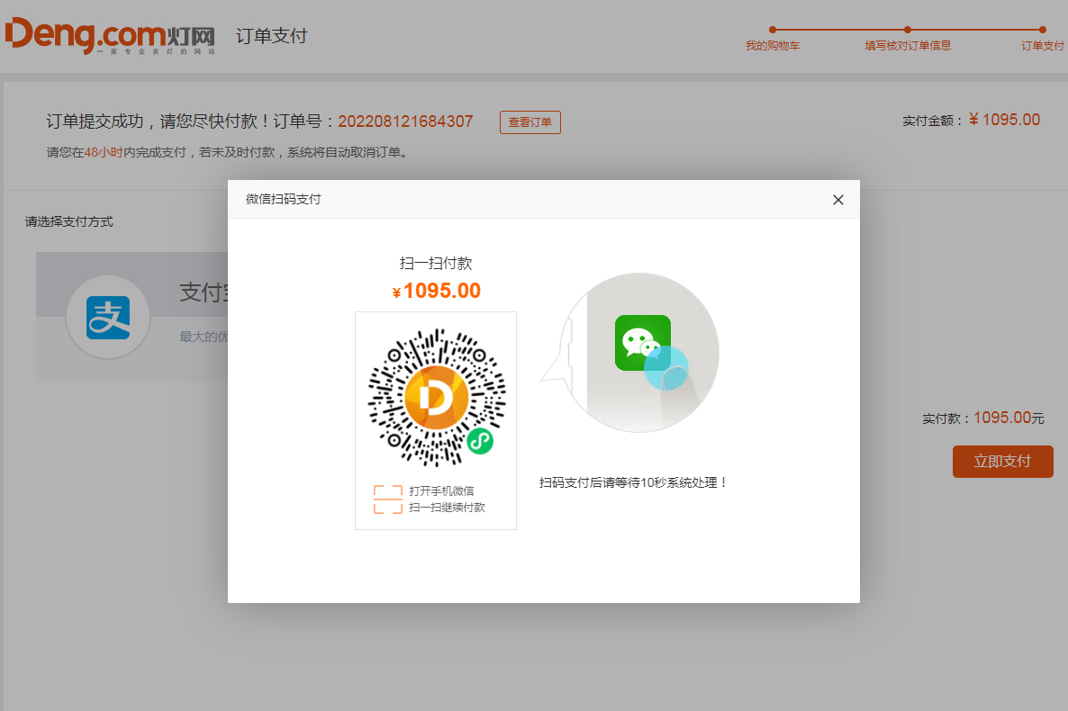Close the WeChat scan payment dialog

pos(837,200)
